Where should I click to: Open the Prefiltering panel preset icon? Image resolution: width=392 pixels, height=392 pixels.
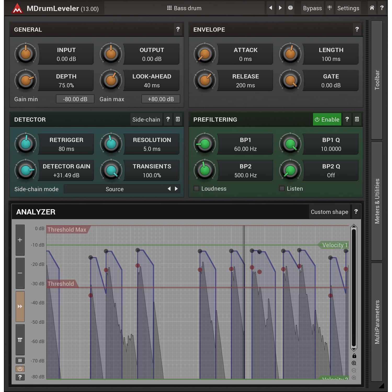pos(357,119)
